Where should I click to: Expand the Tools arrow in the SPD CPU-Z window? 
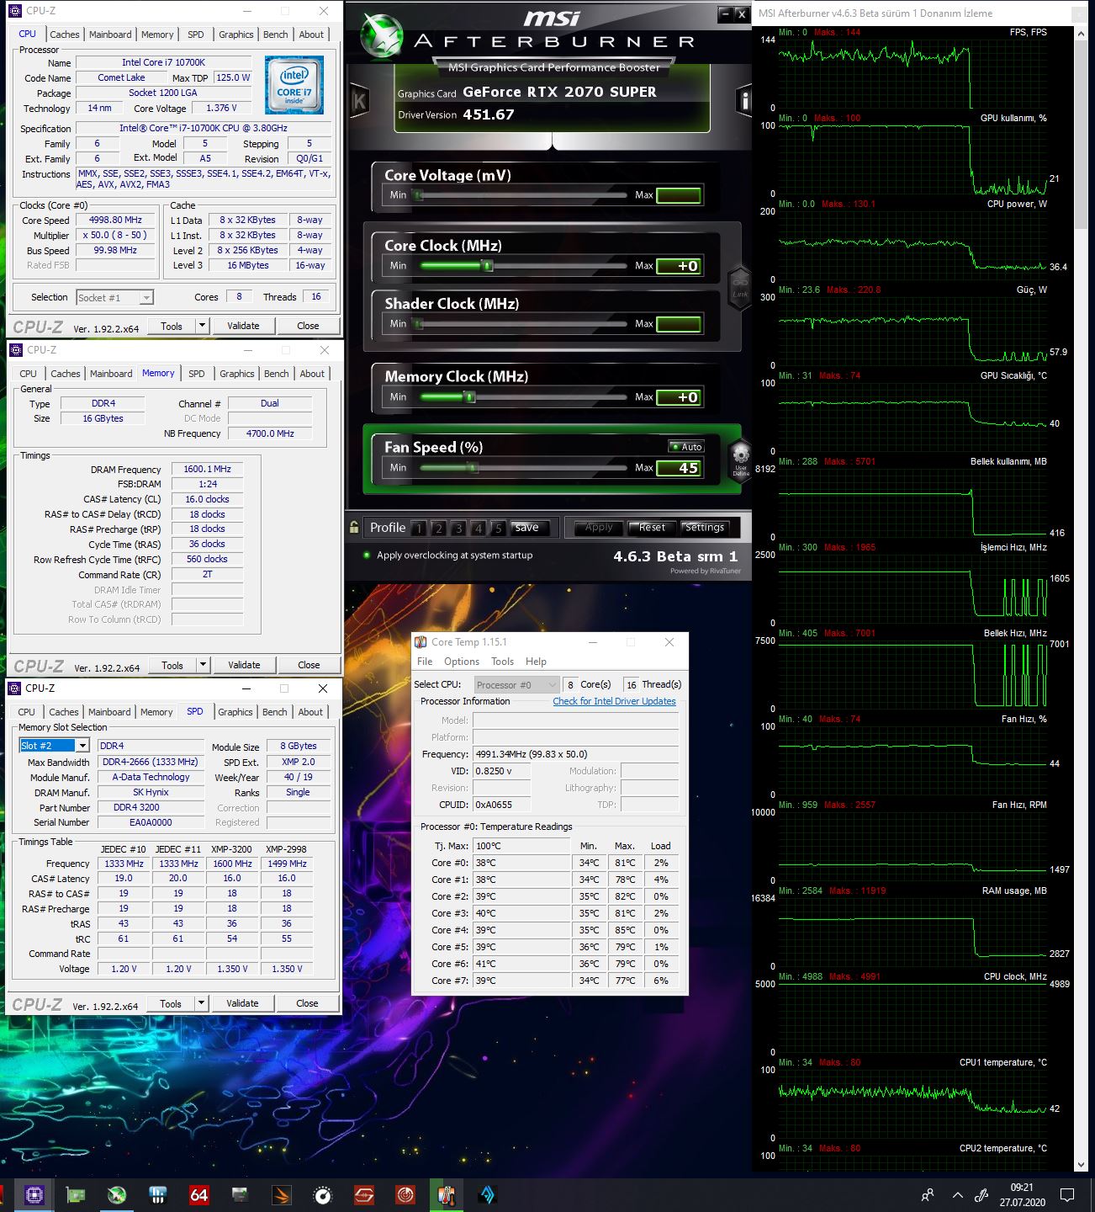point(201,1003)
